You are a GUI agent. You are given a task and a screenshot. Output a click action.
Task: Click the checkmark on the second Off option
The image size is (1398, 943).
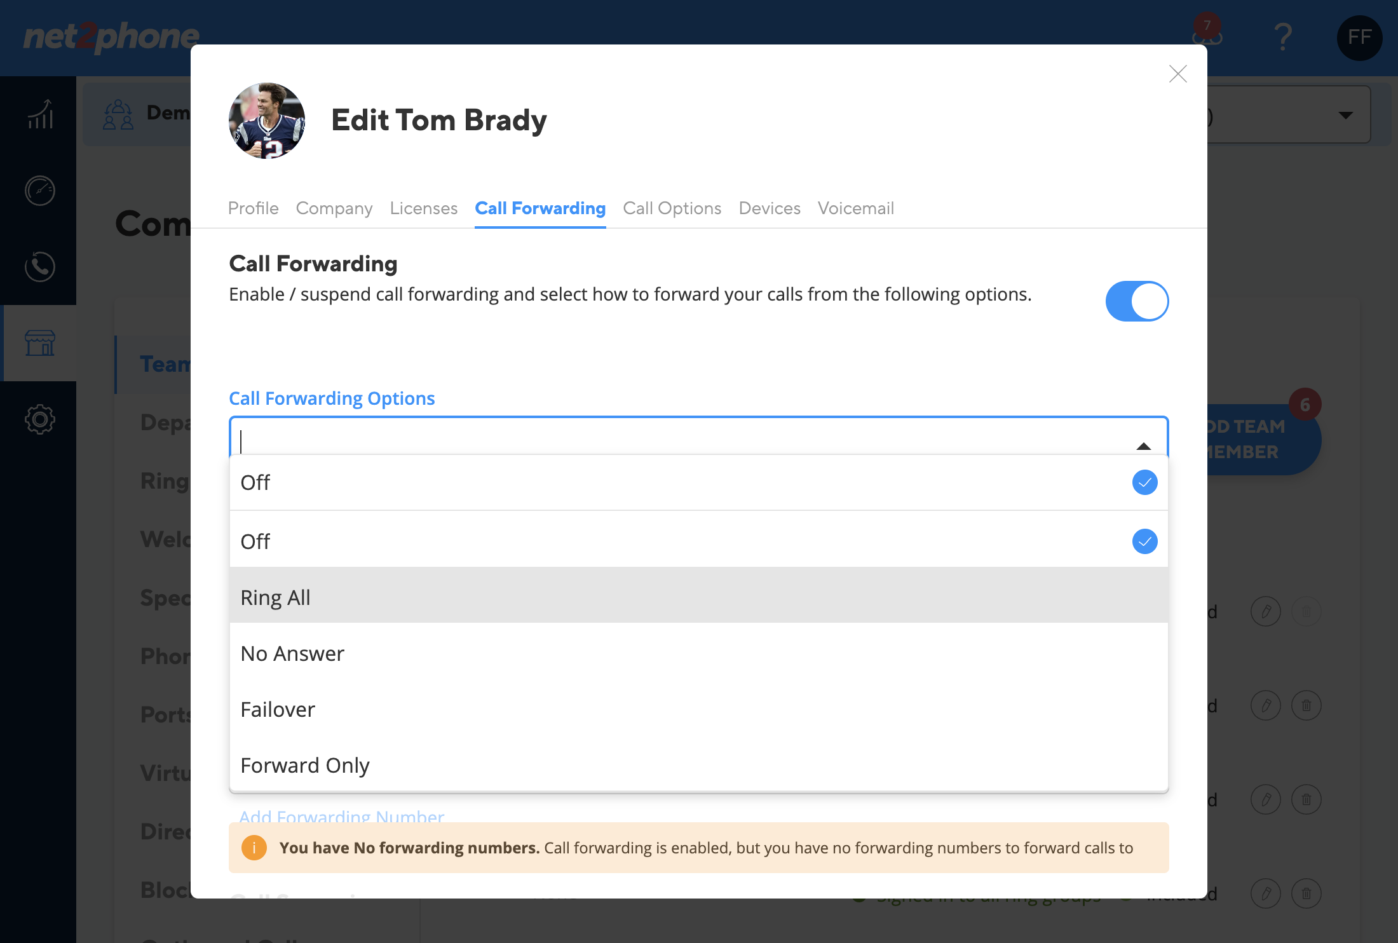click(1145, 541)
